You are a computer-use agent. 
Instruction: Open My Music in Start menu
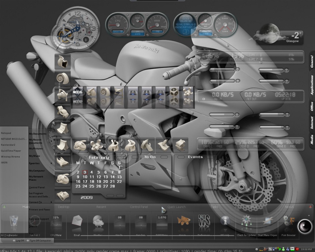[34, 156]
